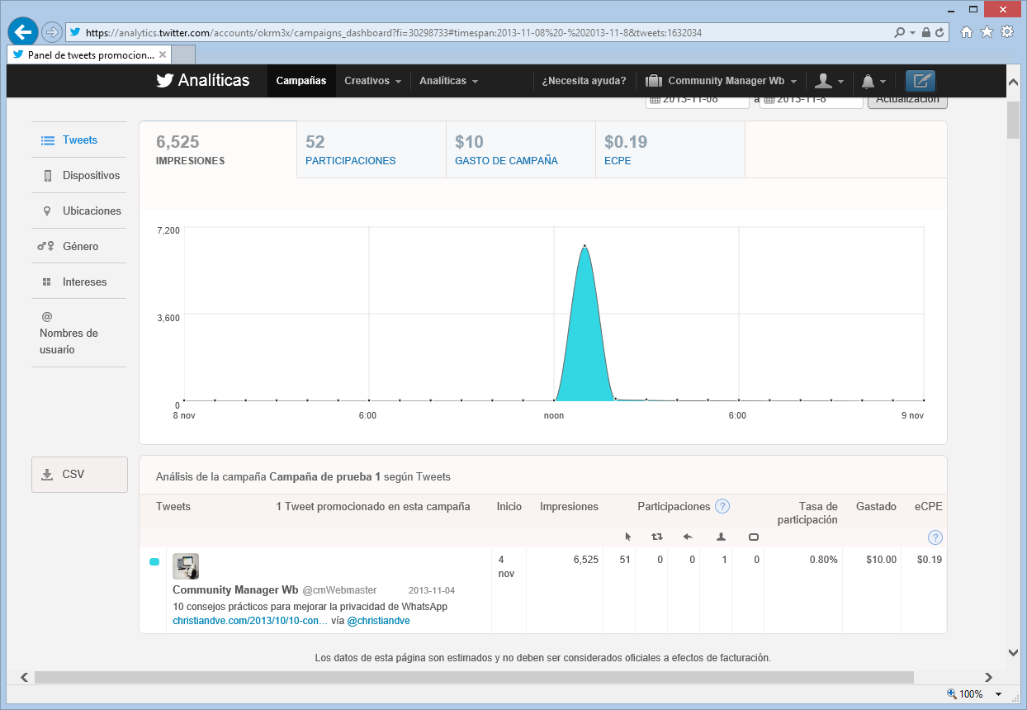Click the briefcase account icon
The image size is (1027, 710).
coord(654,81)
